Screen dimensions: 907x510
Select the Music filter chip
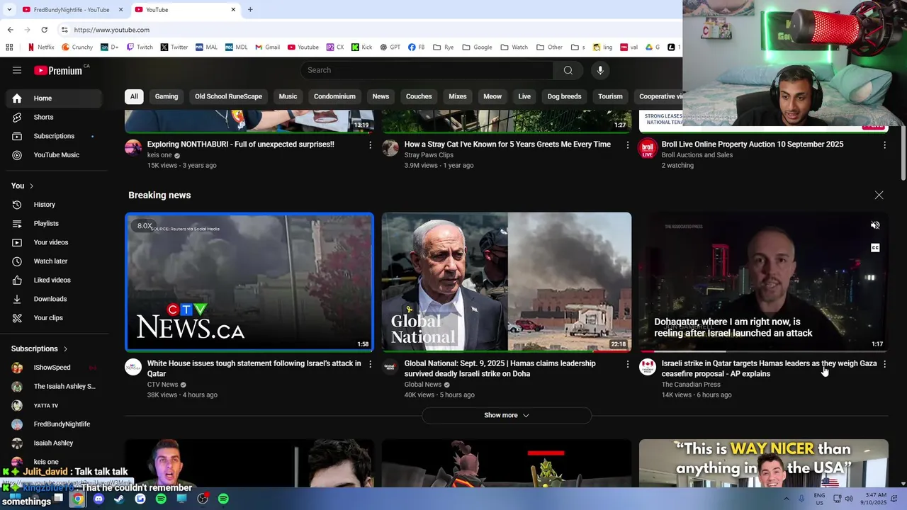pos(288,96)
